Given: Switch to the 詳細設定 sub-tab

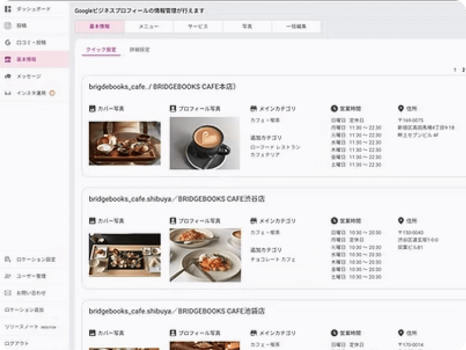Looking at the screenshot, I should tap(140, 50).
